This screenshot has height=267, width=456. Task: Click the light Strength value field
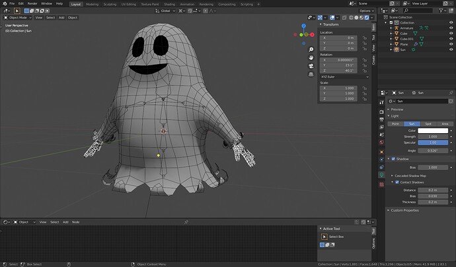[x=433, y=136]
